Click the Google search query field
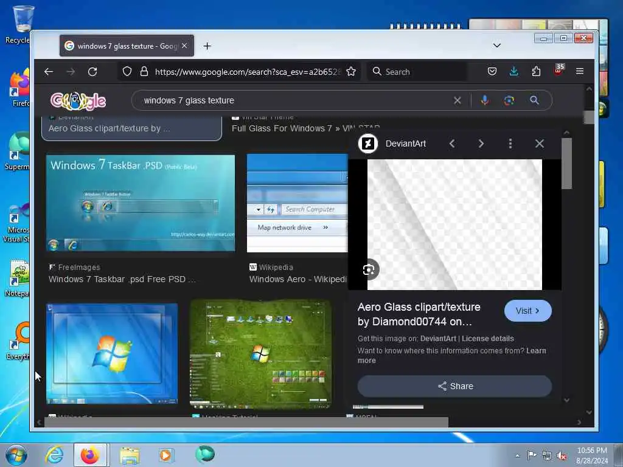This screenshot has height=467, width=623. click(x=294, y=100)
